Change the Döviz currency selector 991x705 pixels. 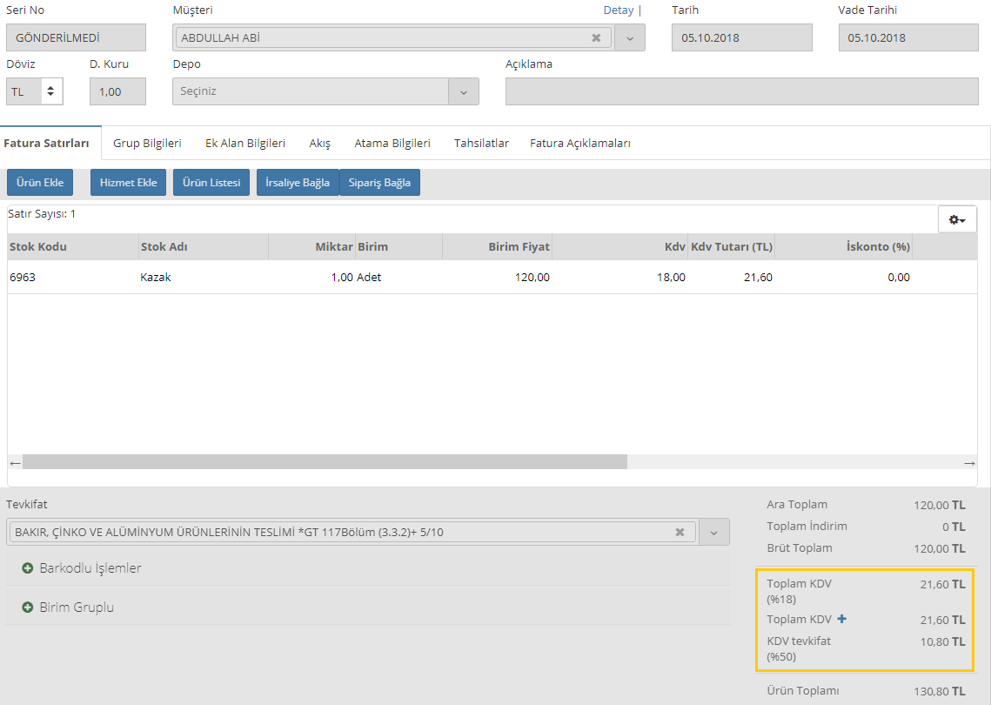35,91
